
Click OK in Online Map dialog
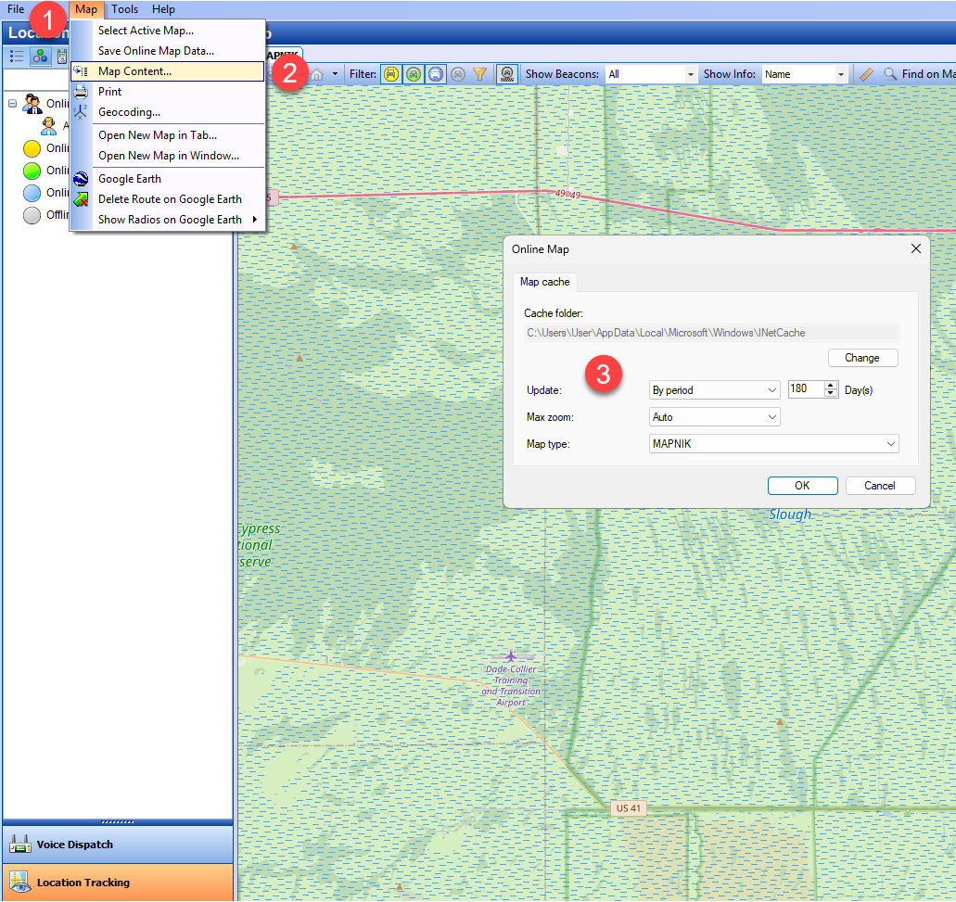[x=802, y=486]
